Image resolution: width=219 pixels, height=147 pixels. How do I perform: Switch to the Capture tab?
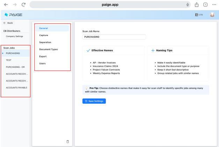[x=44, y=35]
